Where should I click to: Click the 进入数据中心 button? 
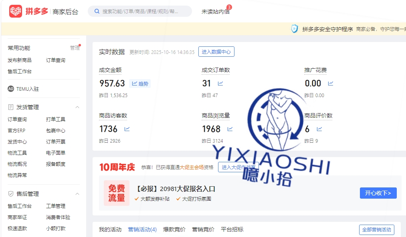[216, 52]
